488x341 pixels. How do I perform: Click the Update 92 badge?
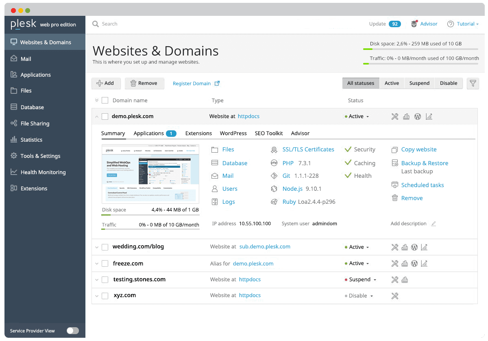click(395, 24)
